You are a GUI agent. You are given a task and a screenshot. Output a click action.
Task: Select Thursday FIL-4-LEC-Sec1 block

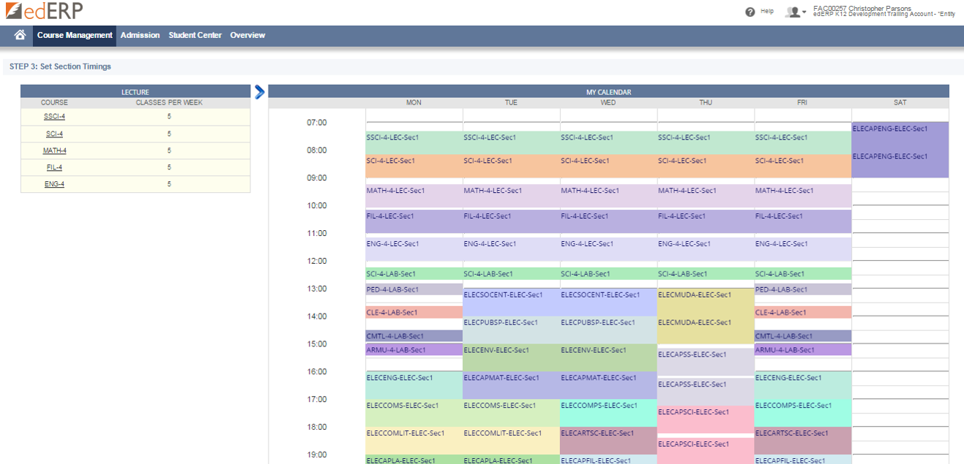[706, 221]
